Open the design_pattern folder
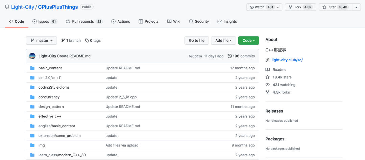The image size is (365, 160). (51, 107)
